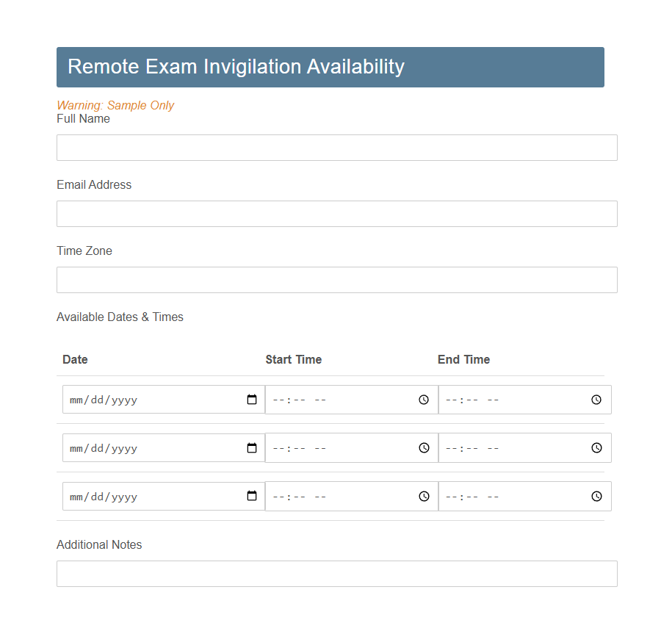Select the mm segment of the first date field

point(76,399)
